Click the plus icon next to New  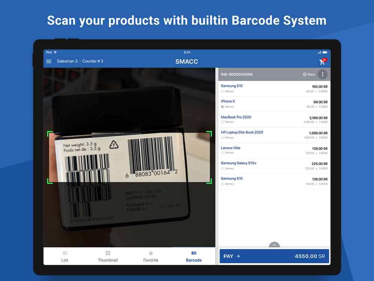click(304, 74)
